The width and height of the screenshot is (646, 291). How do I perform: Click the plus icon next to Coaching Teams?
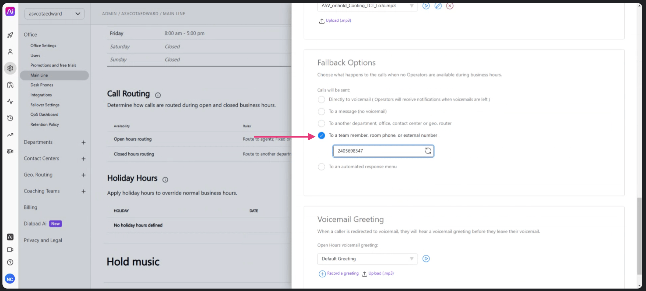click(x=84, y=191)
